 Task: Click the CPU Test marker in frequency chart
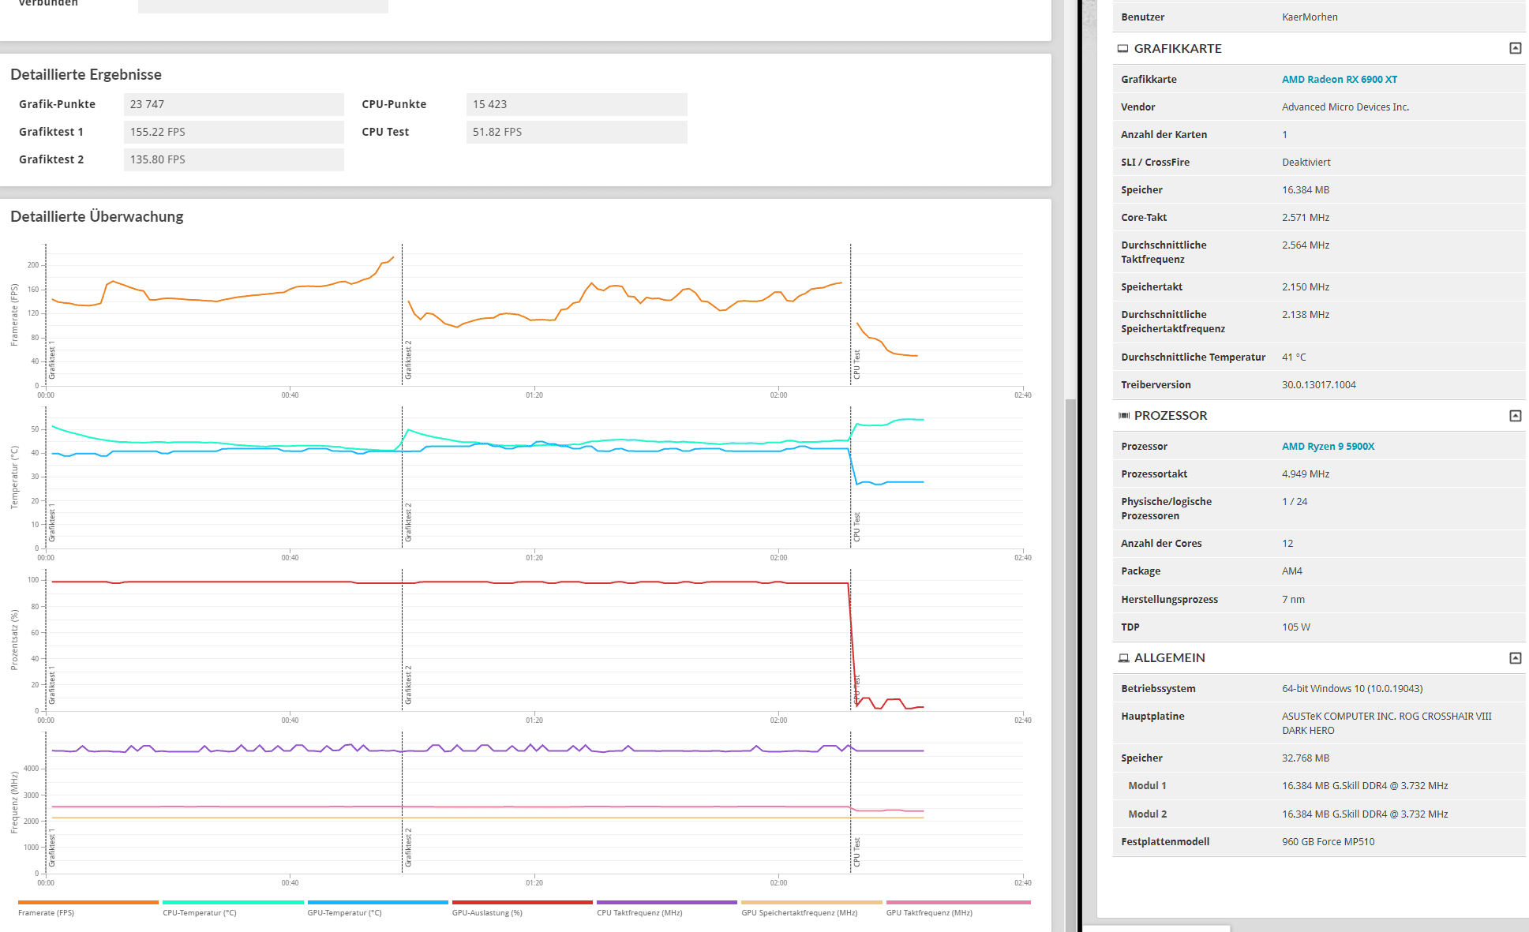(x=856, y=852)
